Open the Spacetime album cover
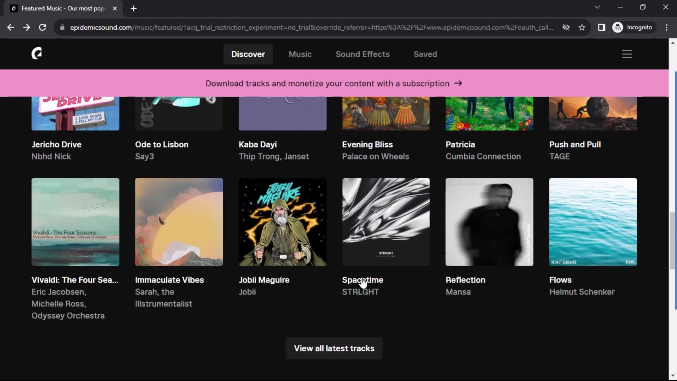The width and height of the screenshot is (677, 381). click(386, 222)
